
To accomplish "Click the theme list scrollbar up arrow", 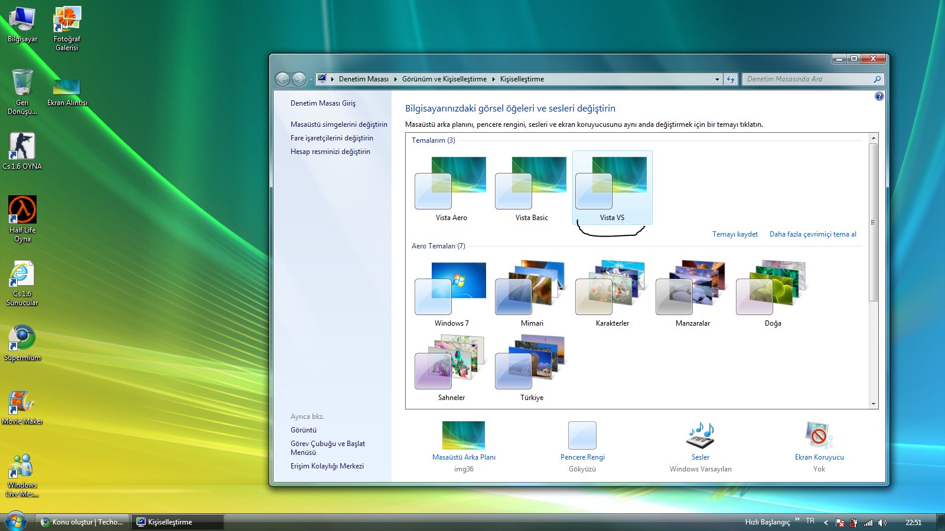I will [x=874, y=138].
